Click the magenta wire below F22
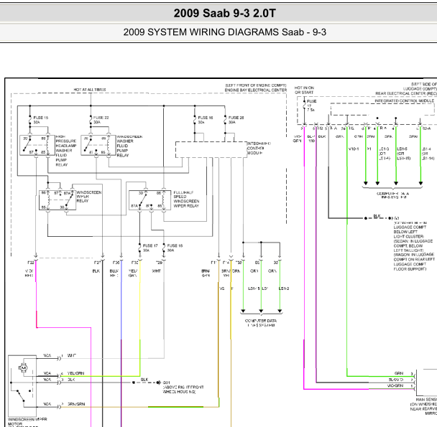 [36, 295]
